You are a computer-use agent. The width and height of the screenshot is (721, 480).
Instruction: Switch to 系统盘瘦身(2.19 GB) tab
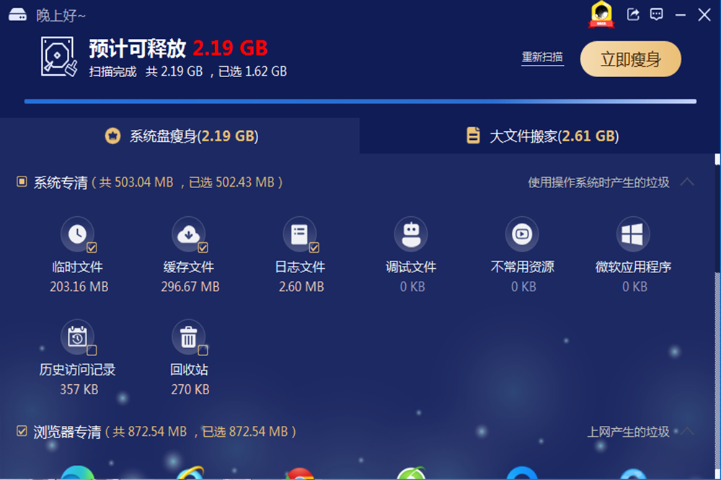tap(180, 135)
